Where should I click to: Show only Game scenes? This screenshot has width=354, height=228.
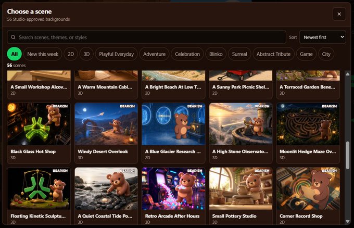[x=306, y=54]
